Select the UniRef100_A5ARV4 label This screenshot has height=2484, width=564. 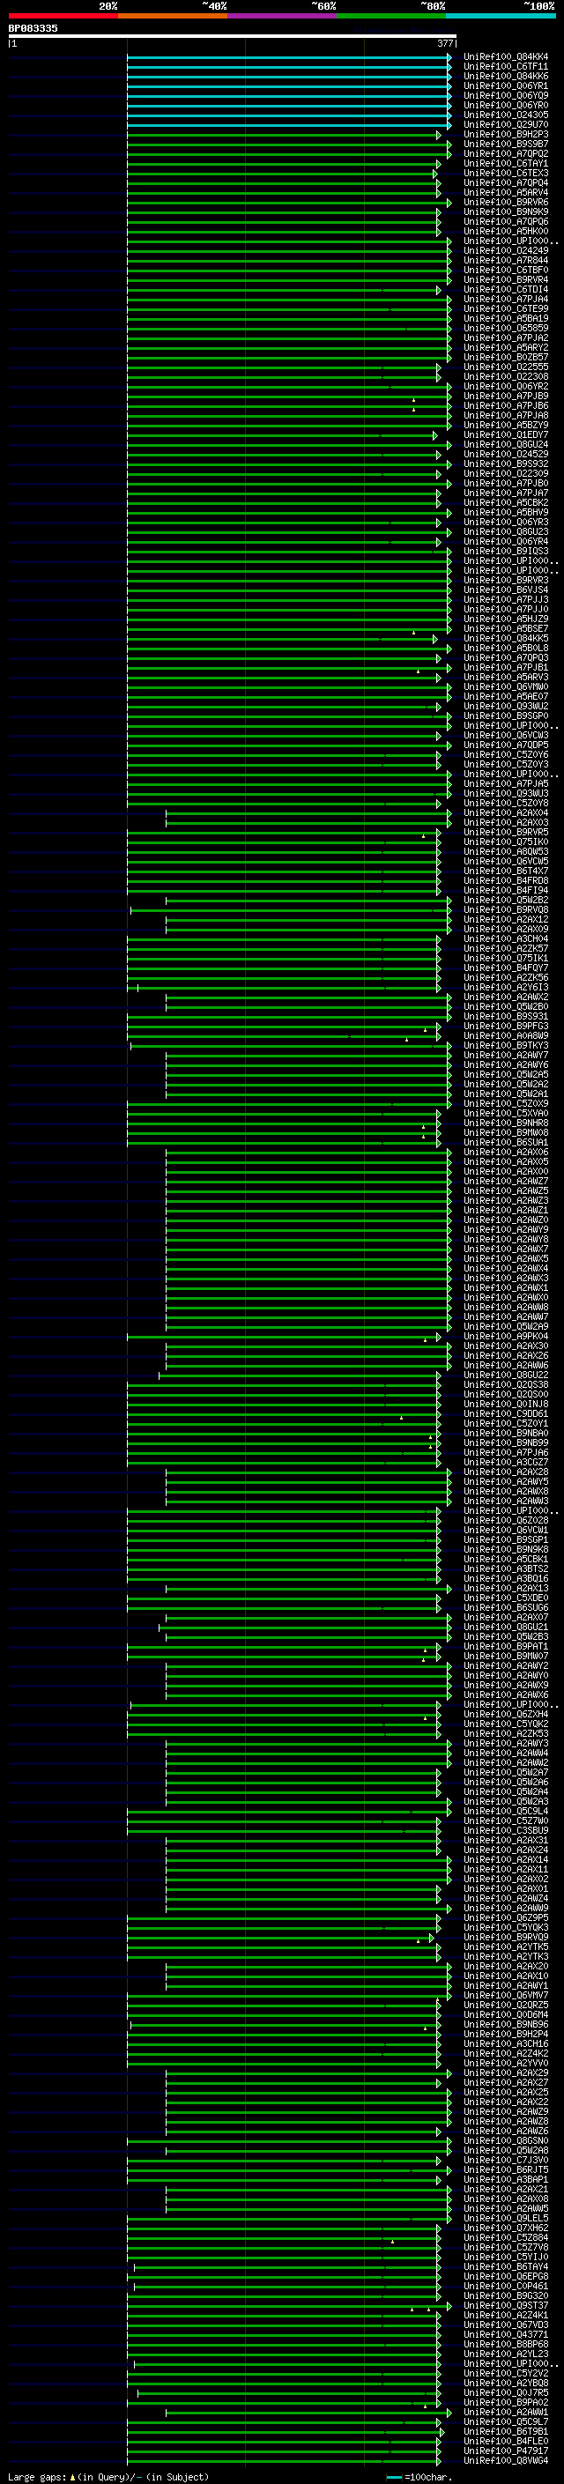tap(505, 192)
